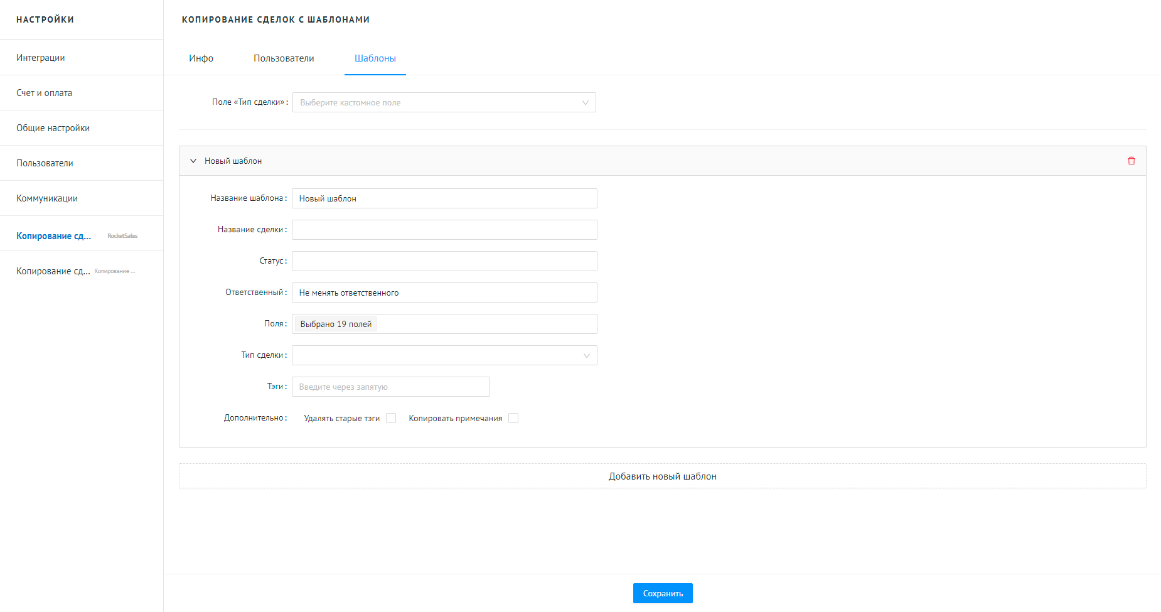Open the Поля selector showing 19 fields
Image resolution: width=1161 pixels, height=612 pixels.
coord(444,324)
